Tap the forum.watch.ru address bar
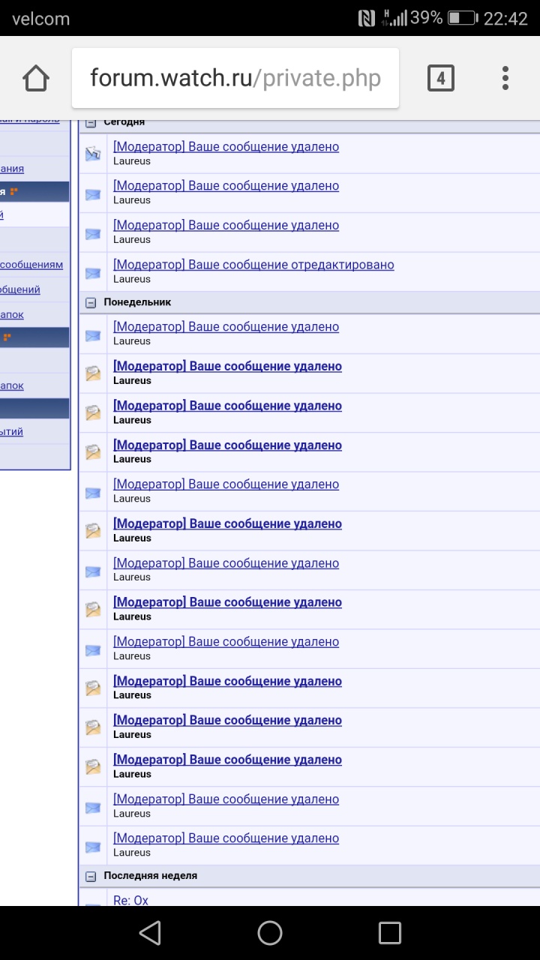 (235, 78)
